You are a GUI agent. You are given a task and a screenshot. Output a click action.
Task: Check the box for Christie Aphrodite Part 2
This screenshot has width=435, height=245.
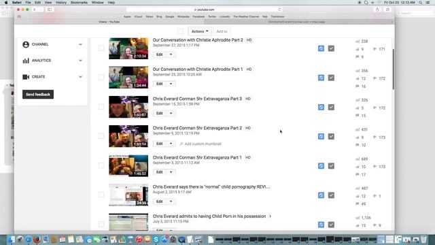[101, 48]
